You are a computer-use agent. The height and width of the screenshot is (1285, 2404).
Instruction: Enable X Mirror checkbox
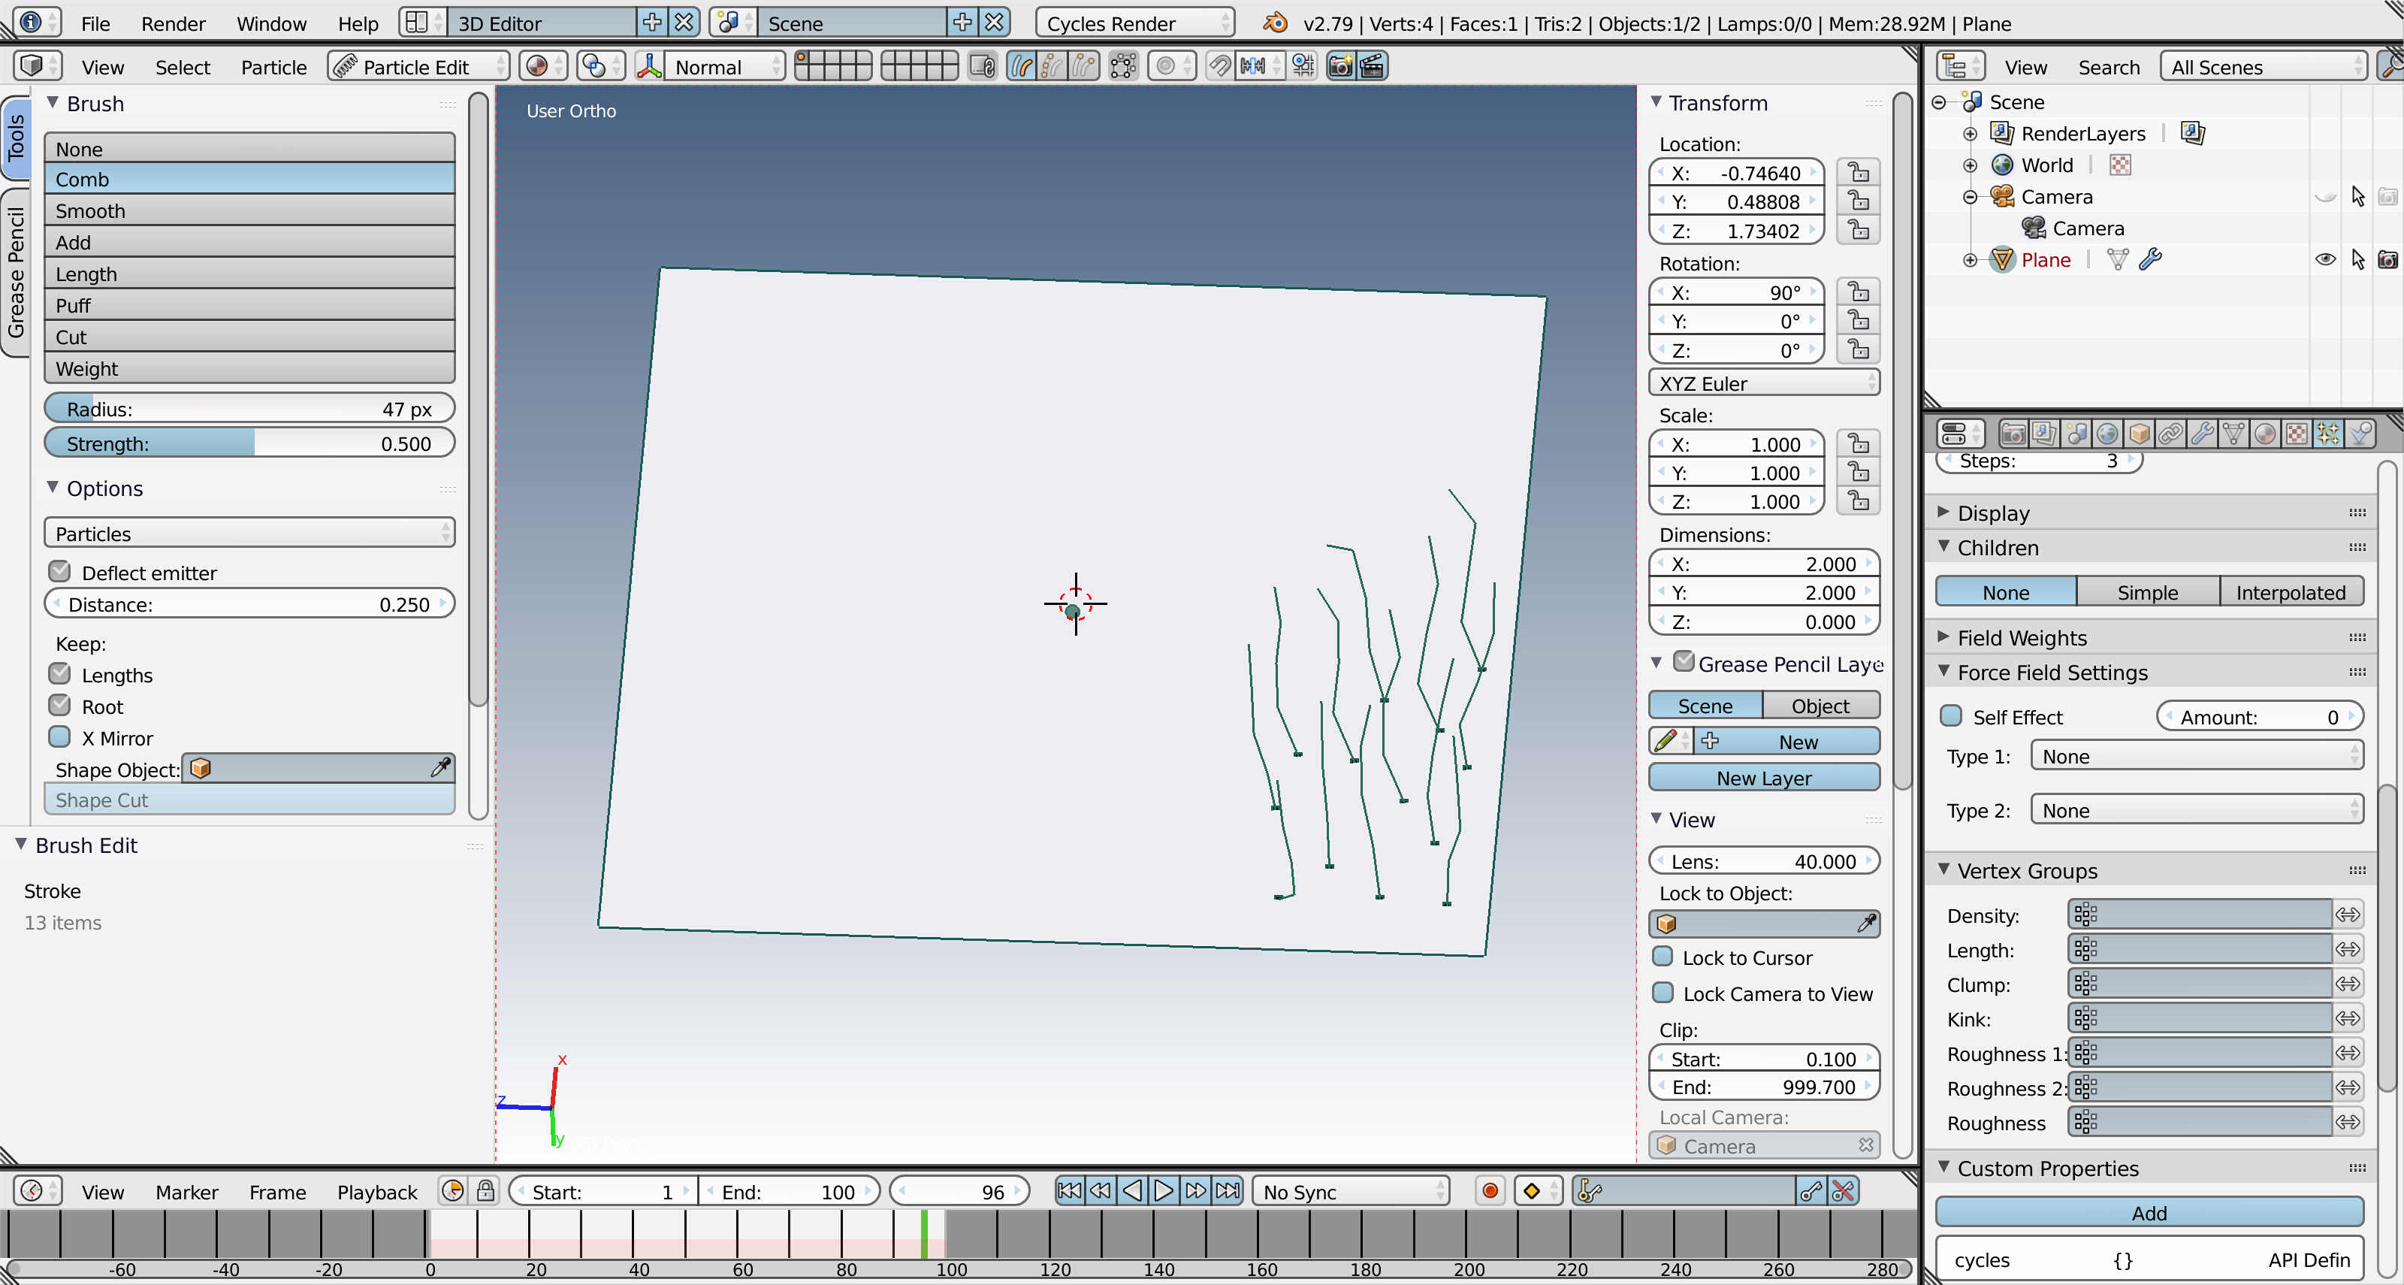tap(60, 737)
